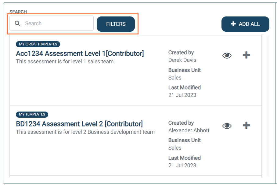Preview the BD1234 Assessment Level 2 template
277x185 pixels.
point(227,126)
